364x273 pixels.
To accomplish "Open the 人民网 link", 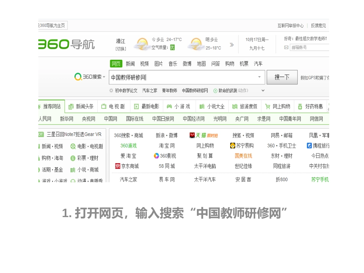I will coord(45,119).
